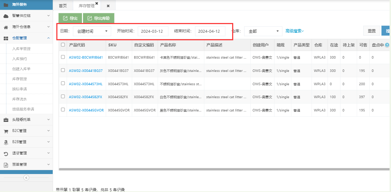Open the 仓库 全部 dropdown

point(263,31)
